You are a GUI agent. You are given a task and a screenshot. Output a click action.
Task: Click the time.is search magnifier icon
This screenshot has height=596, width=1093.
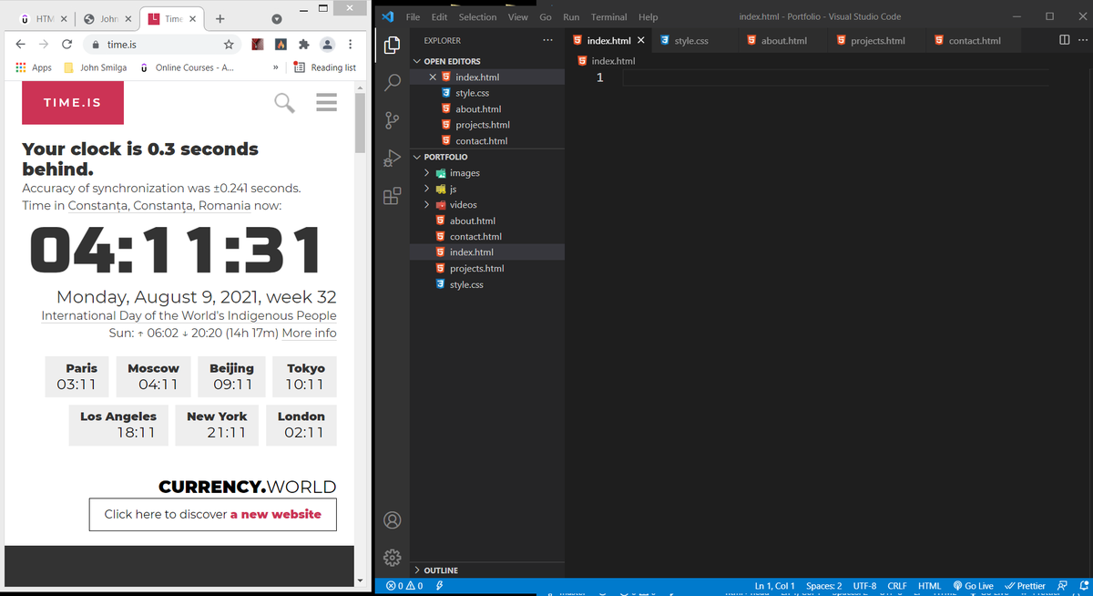point(285,103)
